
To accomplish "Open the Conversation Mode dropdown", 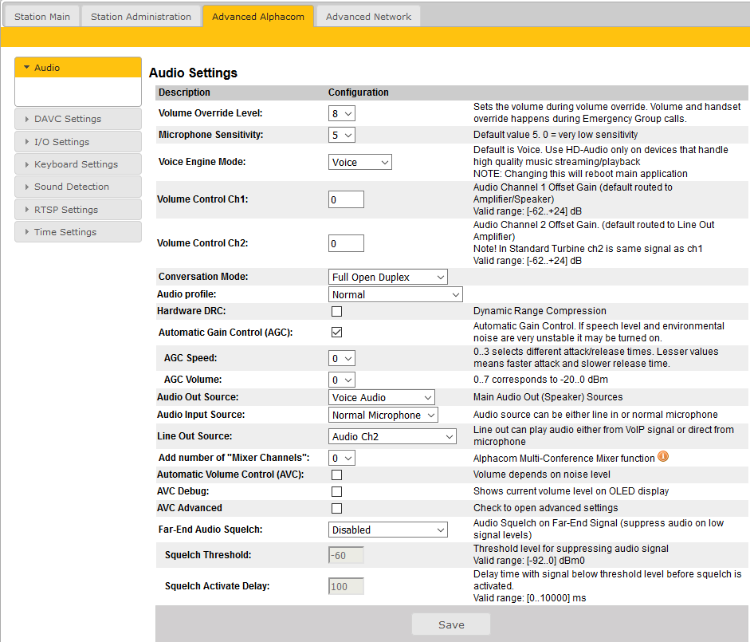I will click(388, 277).
